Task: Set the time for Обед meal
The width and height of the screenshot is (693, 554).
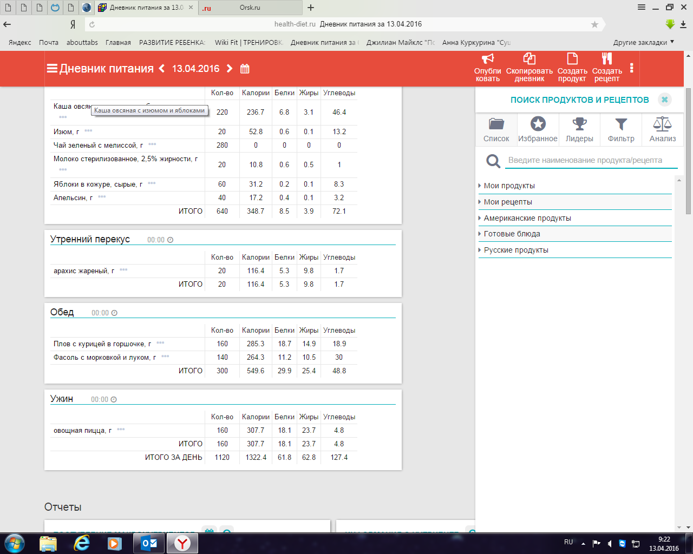Action: click(x=104, y=313)
